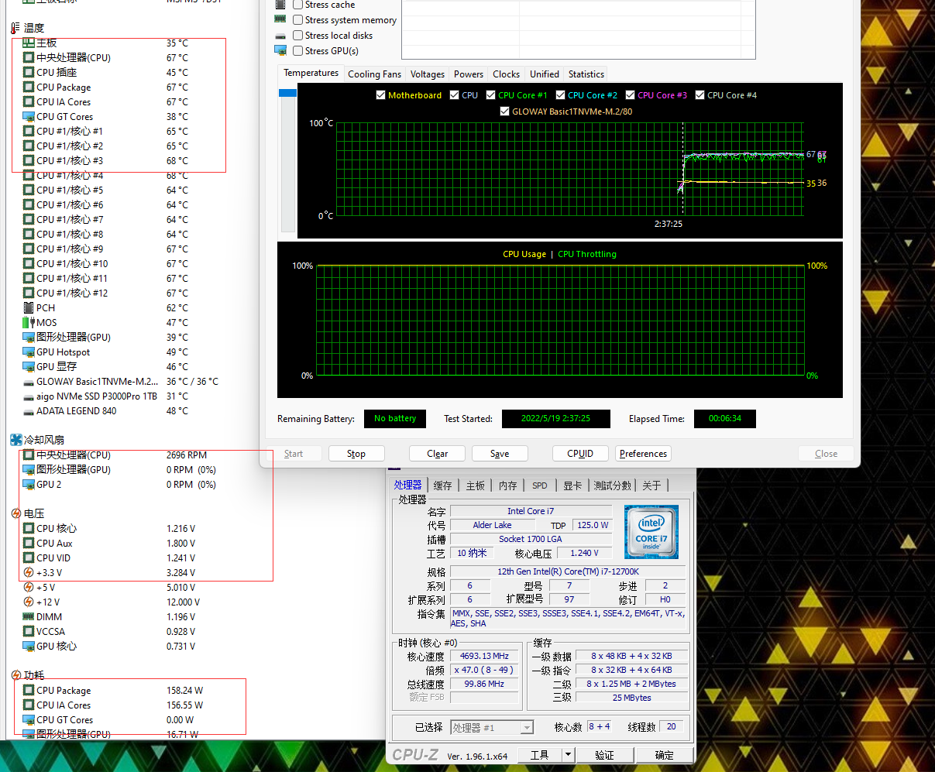Click the +3.3 V voltage icon
This screenshot has height=772, width=935.
click(29, 572)
